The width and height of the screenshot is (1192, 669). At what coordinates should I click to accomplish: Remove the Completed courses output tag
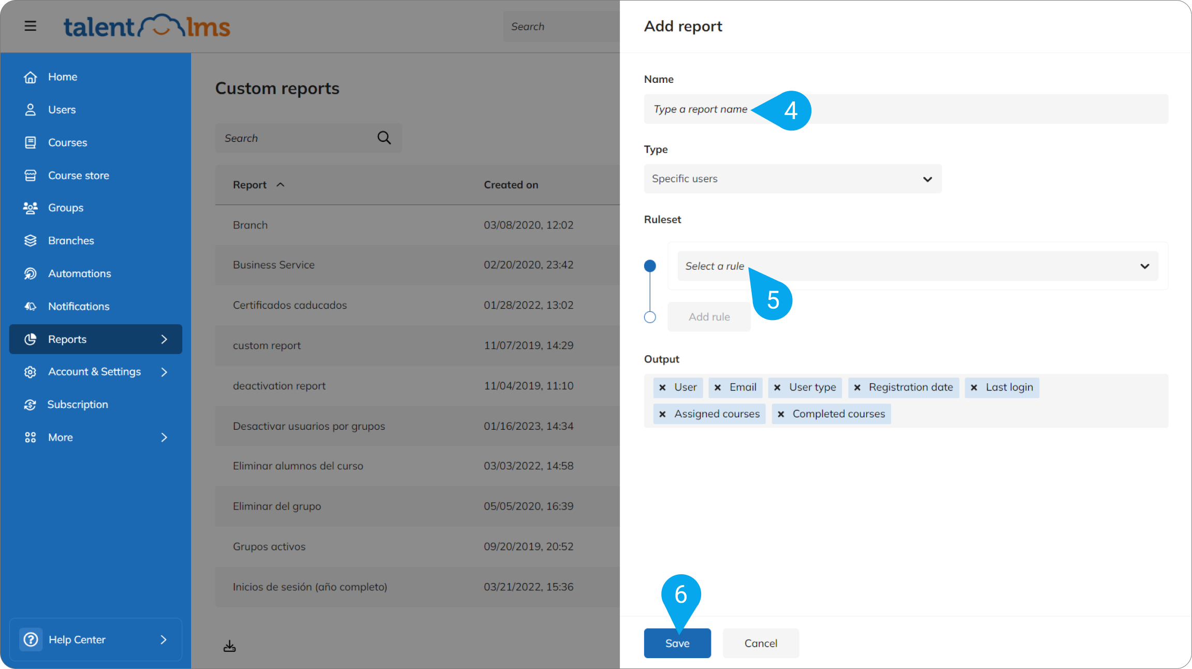pos(781,414)
